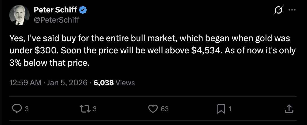Click the blue verified badge

[x=83, y=10]
